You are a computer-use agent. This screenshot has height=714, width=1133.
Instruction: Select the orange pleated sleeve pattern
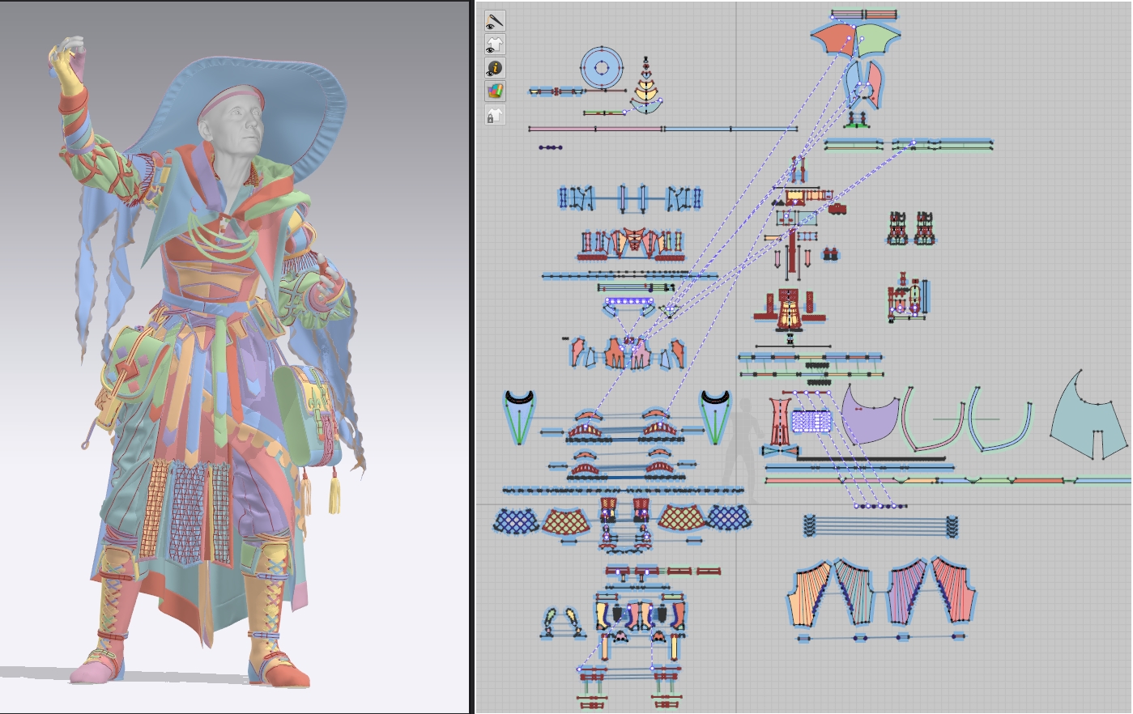point(811,596)
